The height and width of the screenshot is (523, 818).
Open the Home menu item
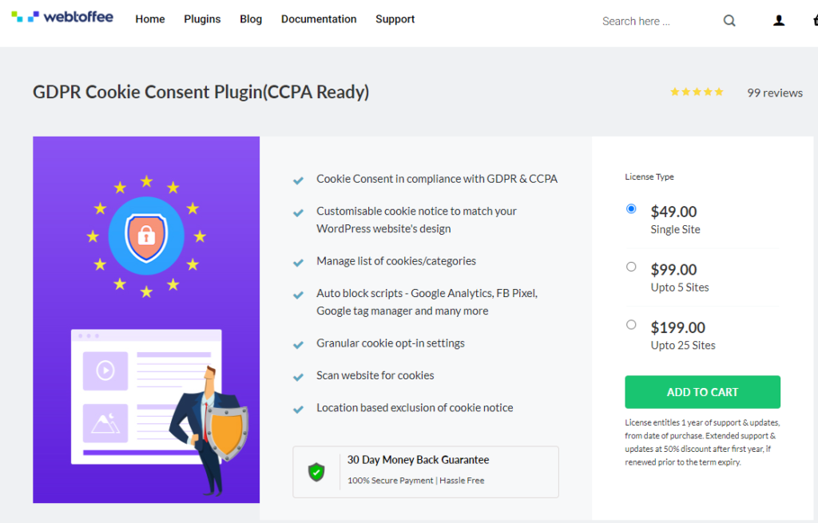(150, 19)
